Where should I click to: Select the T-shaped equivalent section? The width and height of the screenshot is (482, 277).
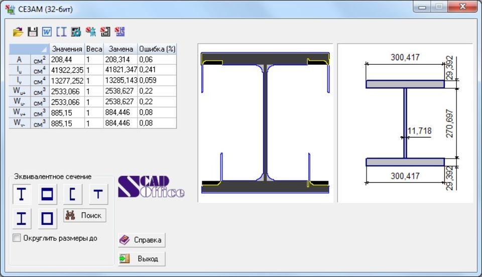98,194
